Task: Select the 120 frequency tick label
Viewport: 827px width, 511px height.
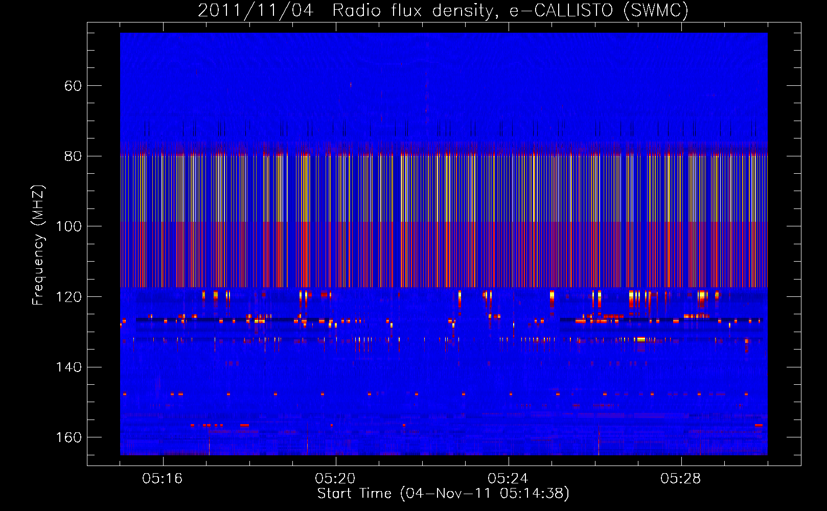Action: (69, 297)
